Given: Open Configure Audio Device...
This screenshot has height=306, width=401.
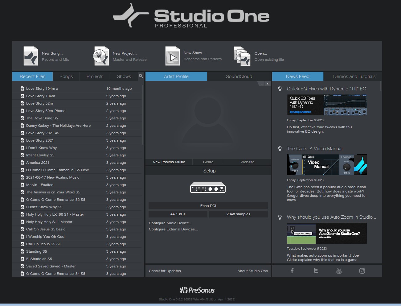Looking at the screenshot, I should tap(170, 223).
